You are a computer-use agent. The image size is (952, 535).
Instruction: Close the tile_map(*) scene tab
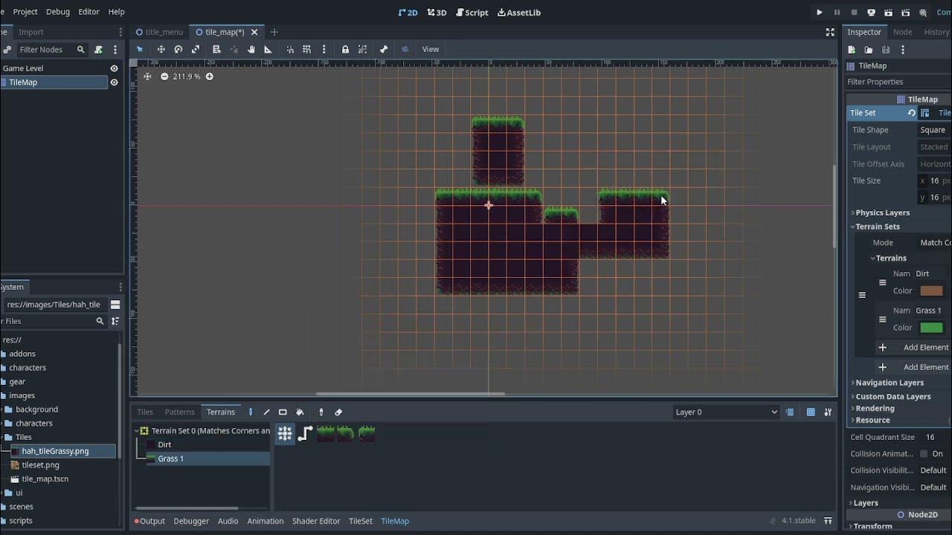click(x=254, y=32)
